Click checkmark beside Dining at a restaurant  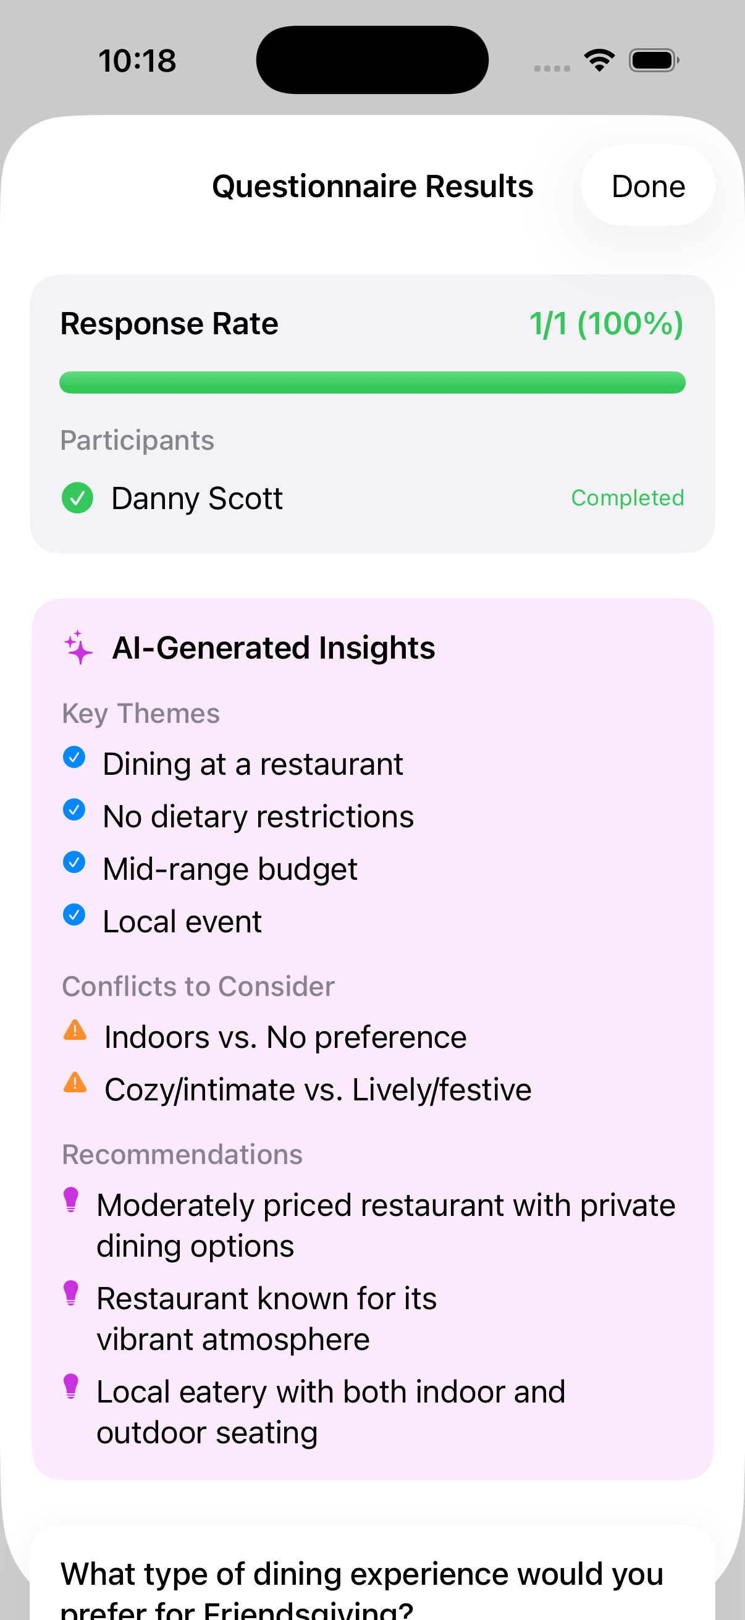click(74, 757)
